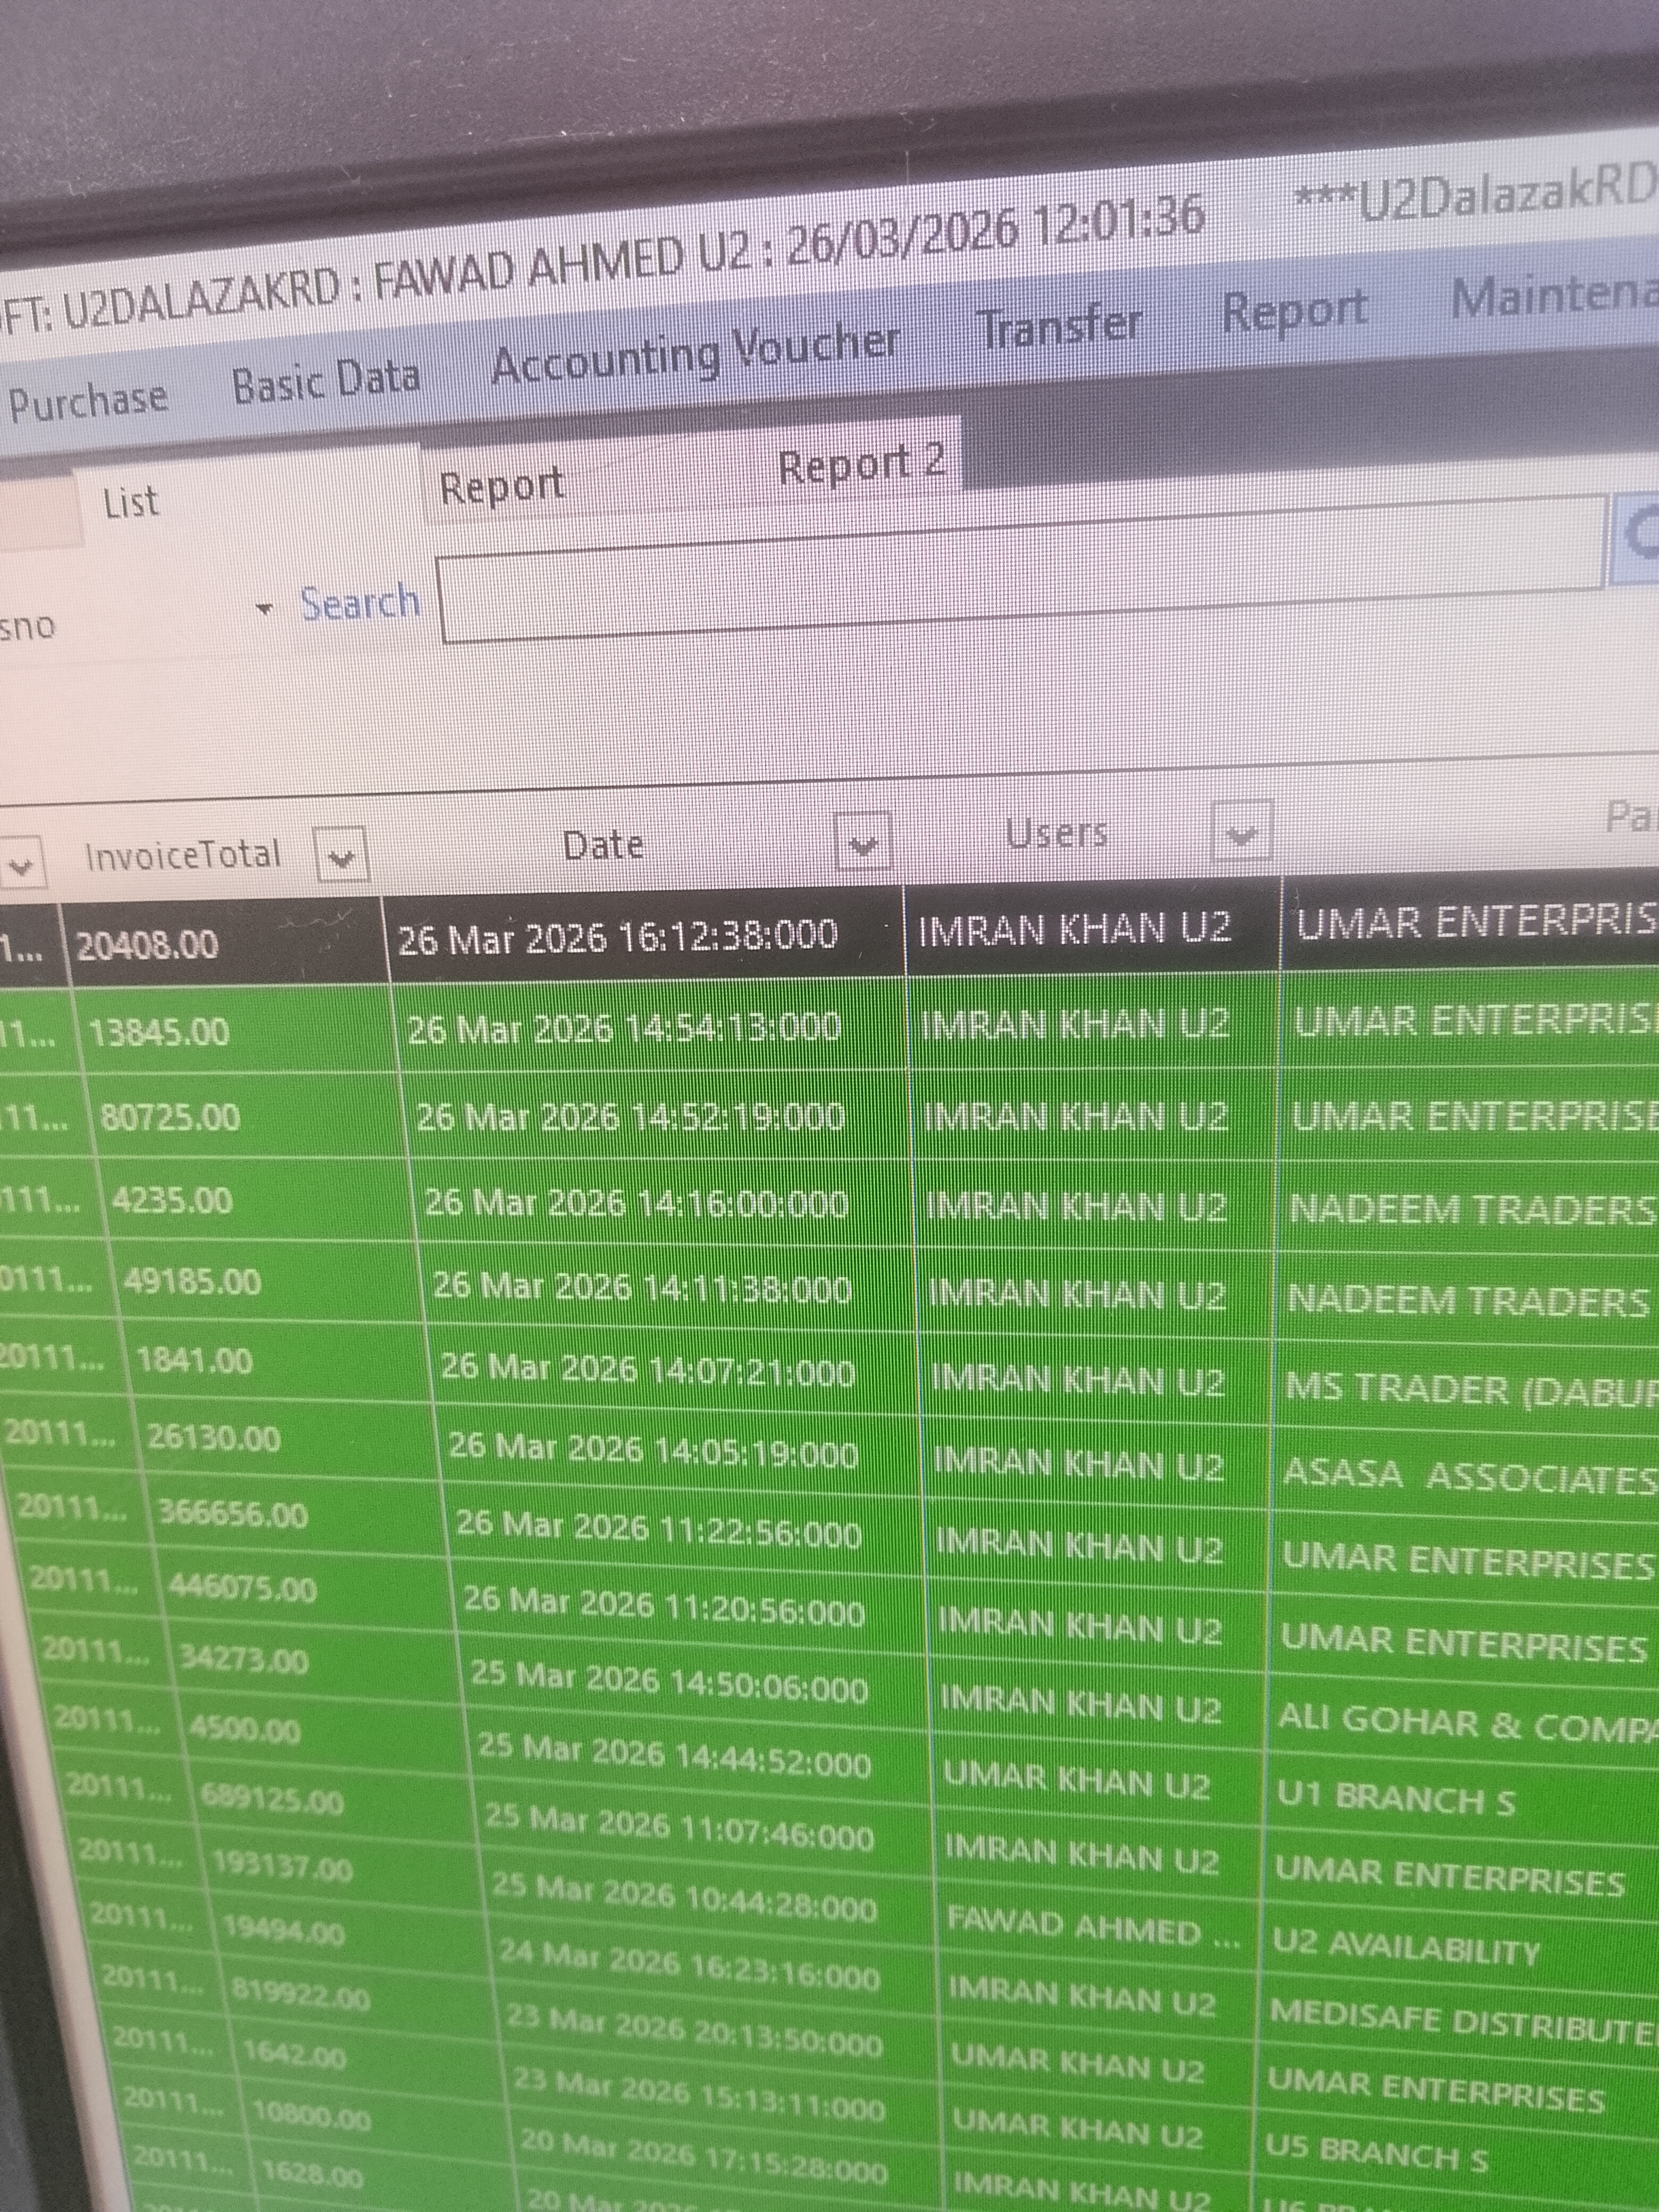Open the InvoiceTotal column filter dropdown
The width and height of the screenshot is (1659, 2212).
coord(342,856)
